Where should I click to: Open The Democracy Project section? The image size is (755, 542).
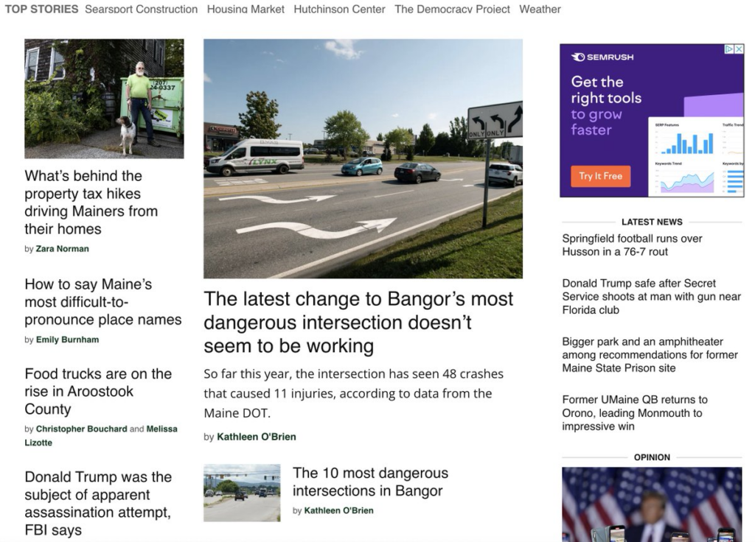452,10
